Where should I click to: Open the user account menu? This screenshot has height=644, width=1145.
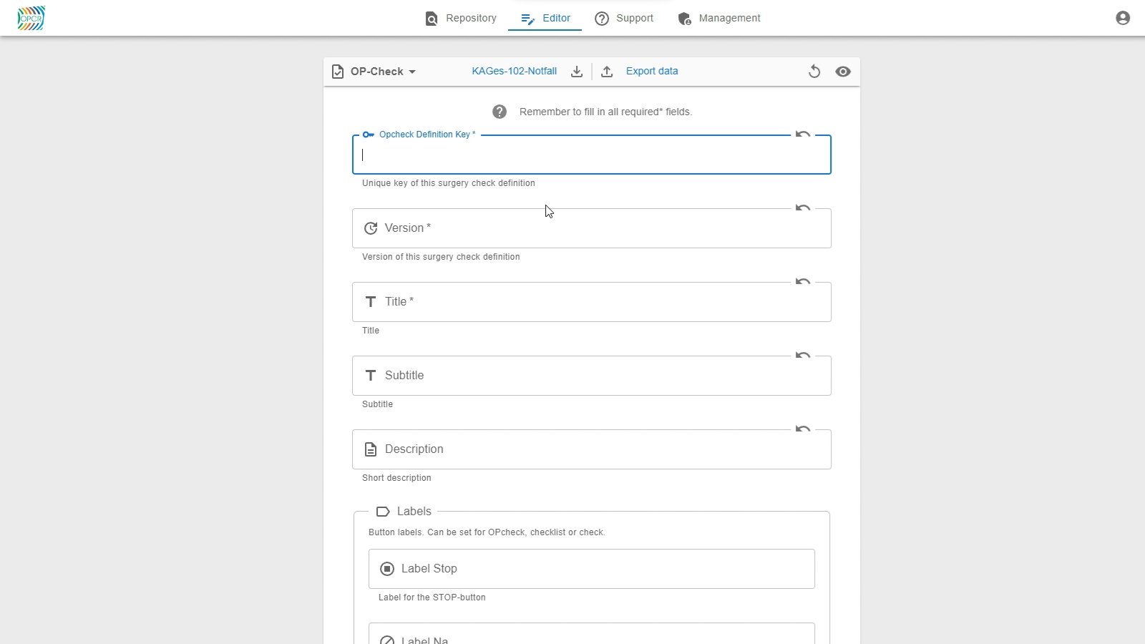pyautogui.click(x=1123, y=18)
